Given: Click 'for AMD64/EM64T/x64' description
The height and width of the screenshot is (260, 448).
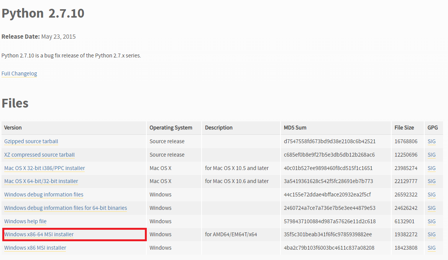Looking at the screenshot, I should (231, 234).
